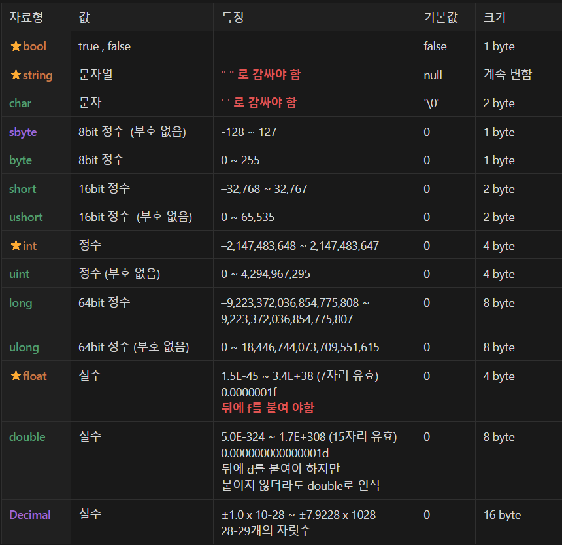Select the '0 ~ 255' range

click(240, 160)
